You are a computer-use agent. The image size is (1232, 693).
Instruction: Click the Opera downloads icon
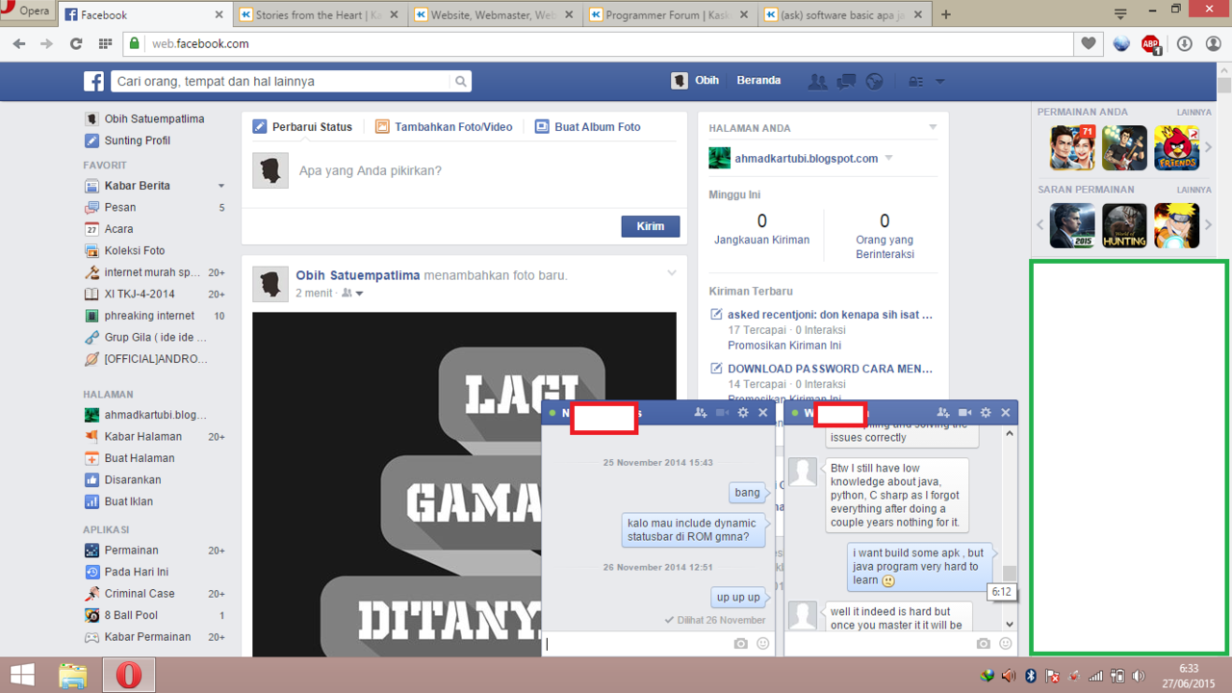[1184, 43]
